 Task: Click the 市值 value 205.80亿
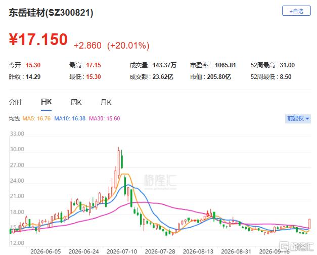[219, 77]
